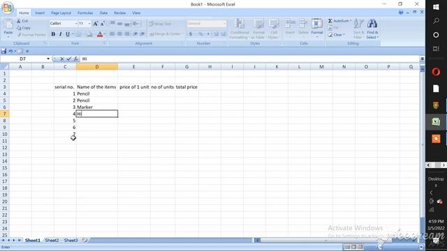Expand the formula bar with double chevron
The image size is (447, 251).
(x=422, y=59)
